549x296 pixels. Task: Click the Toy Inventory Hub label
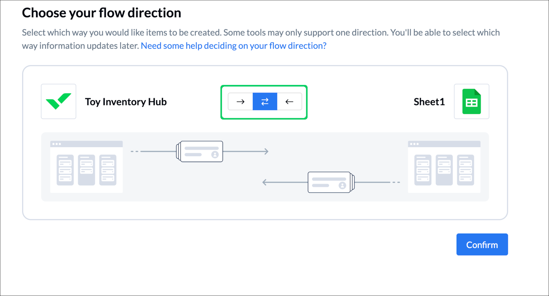pos(126,102)
